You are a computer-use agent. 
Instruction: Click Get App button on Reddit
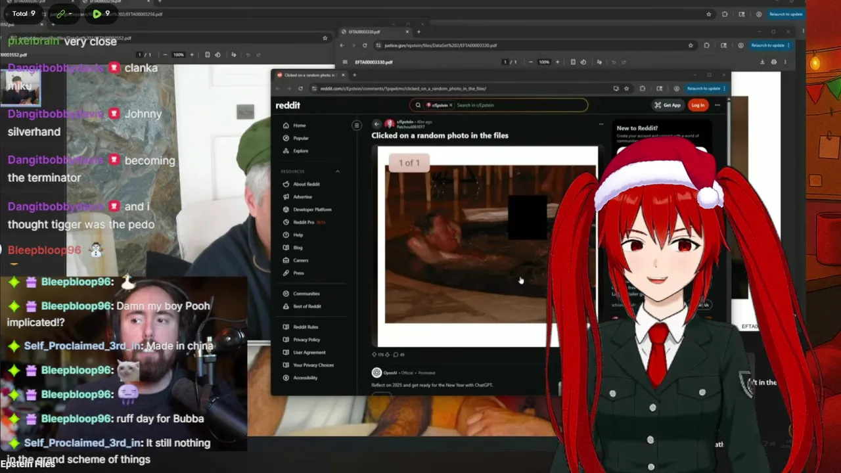click(x=668, y=105)
